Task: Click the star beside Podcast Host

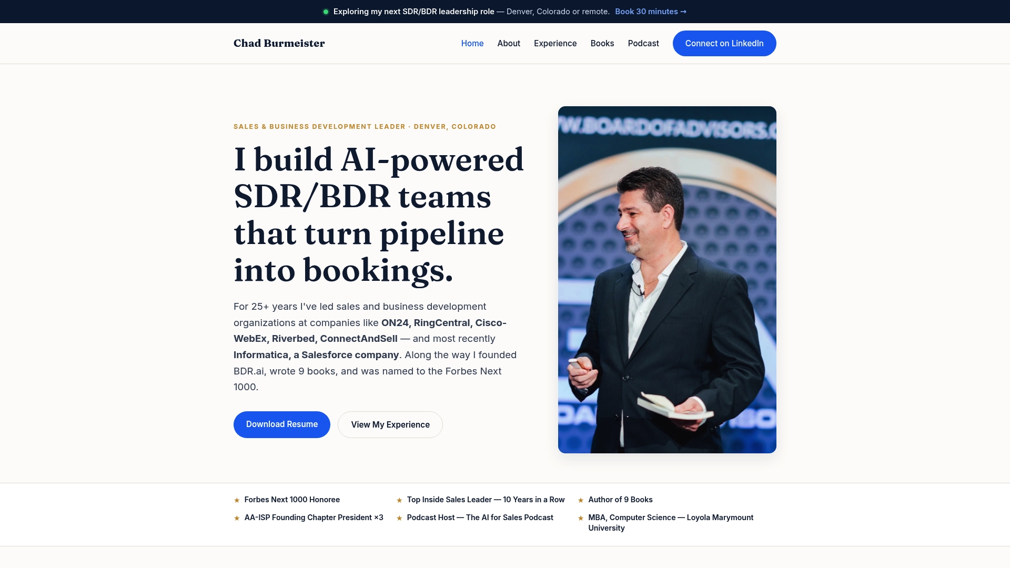Action: point(399,518)
